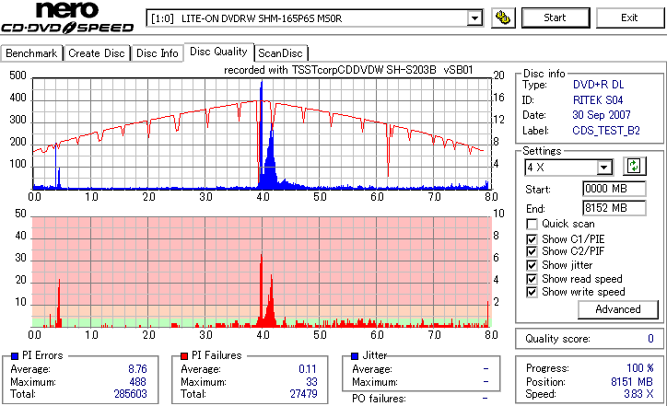Click the Start button
The image size is (667, 406).
(x=556, y=17)
